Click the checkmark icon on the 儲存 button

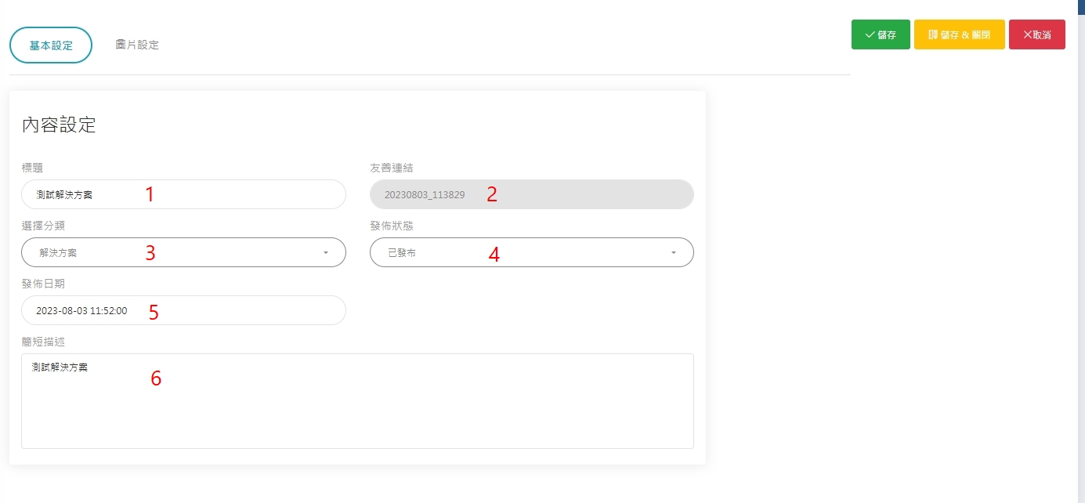(x=870, y=35)
